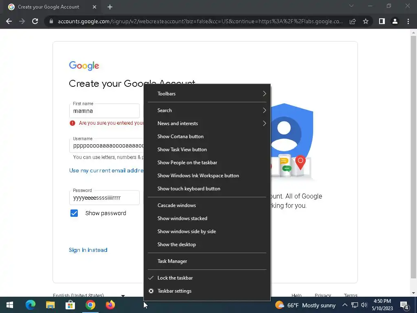Select Show windows stacked
The height and width of the screenshot is (313, 417).
[207, 218]
